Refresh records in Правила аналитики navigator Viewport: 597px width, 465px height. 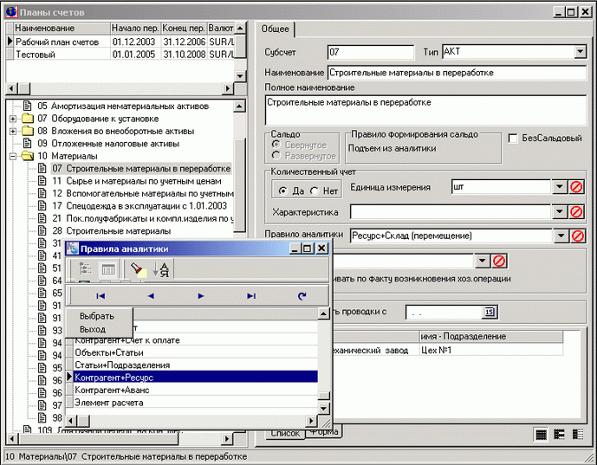pyautogui.click(x=302, y=296)
